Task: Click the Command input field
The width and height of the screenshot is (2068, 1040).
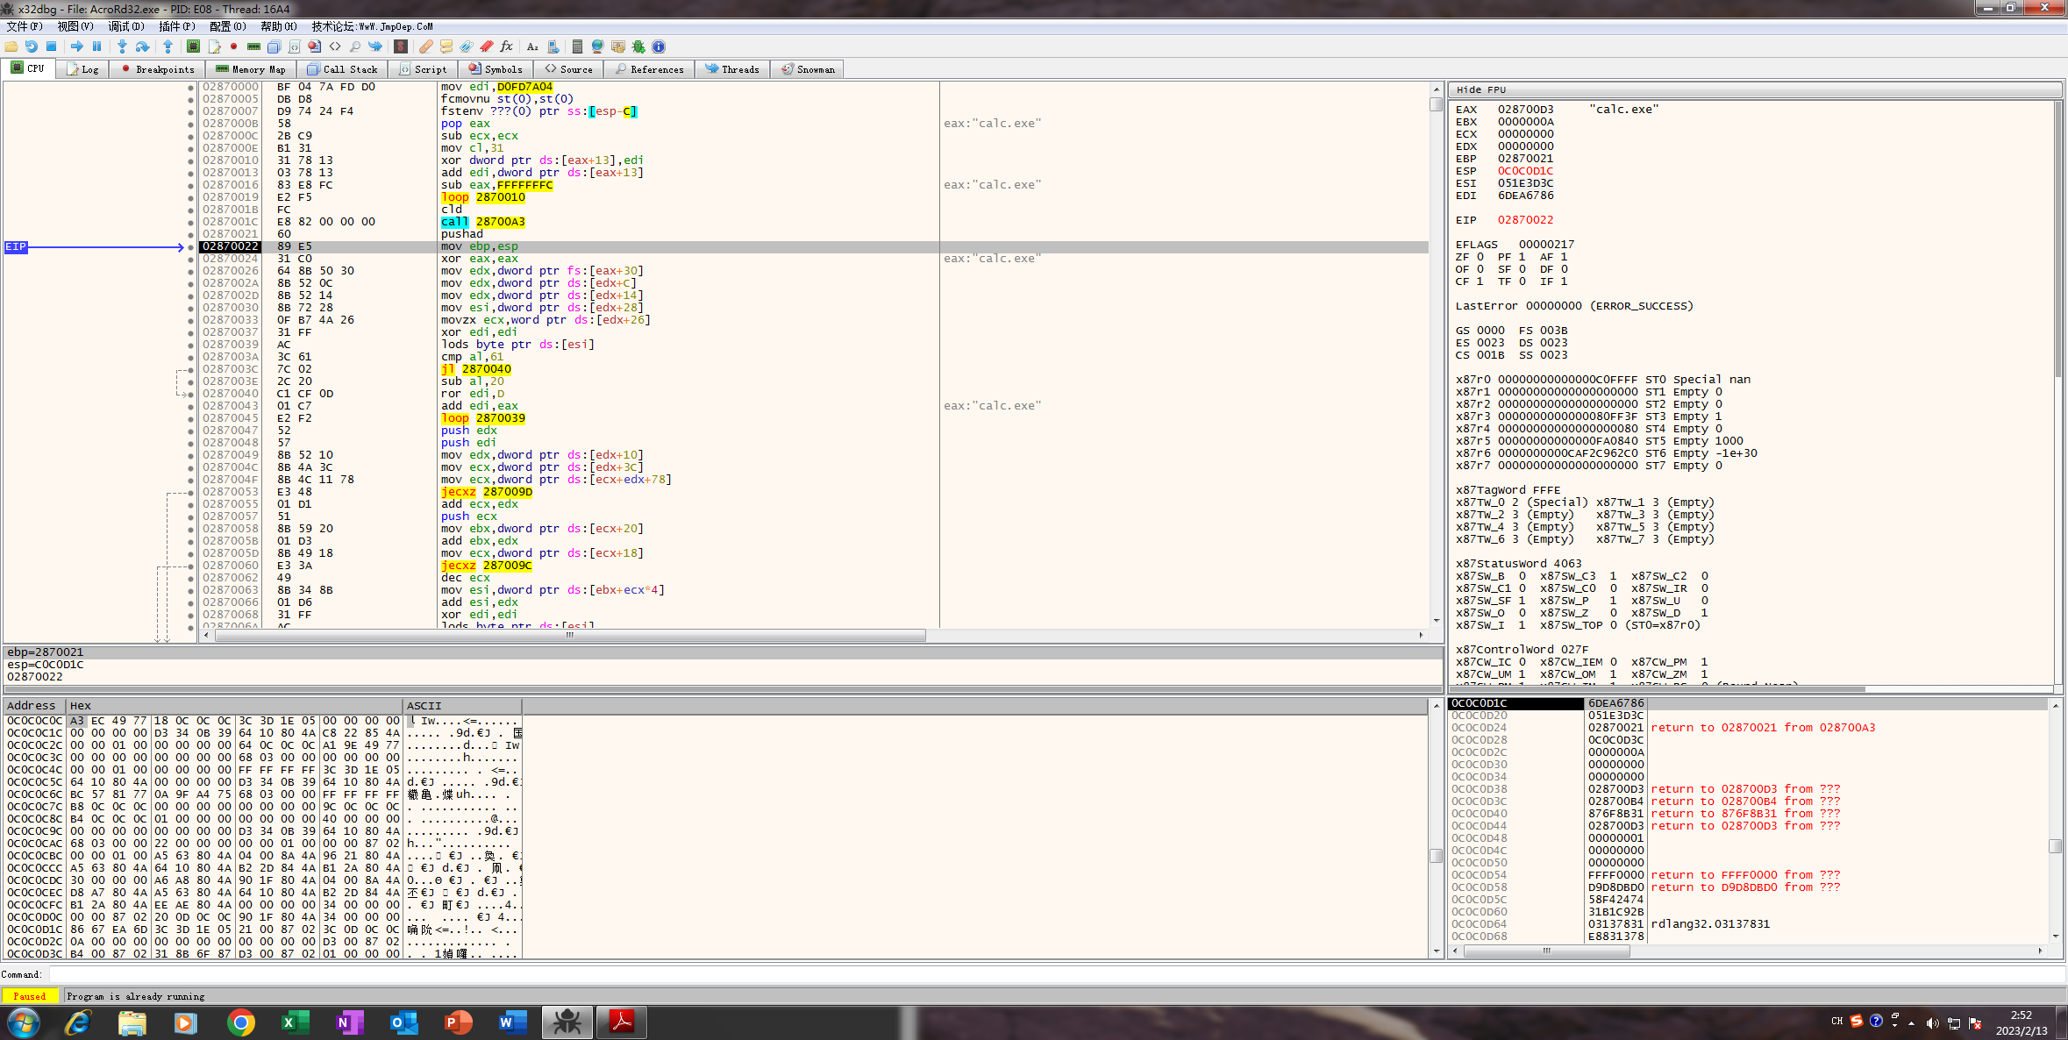Action: (1056, 974)
